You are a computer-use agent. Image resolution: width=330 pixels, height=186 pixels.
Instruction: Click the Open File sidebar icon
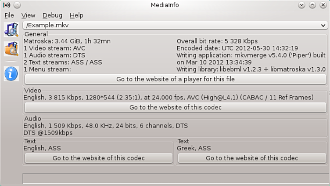point(11,29)
